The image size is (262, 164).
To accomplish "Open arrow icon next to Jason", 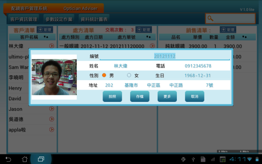I will [x=52, y=109].
